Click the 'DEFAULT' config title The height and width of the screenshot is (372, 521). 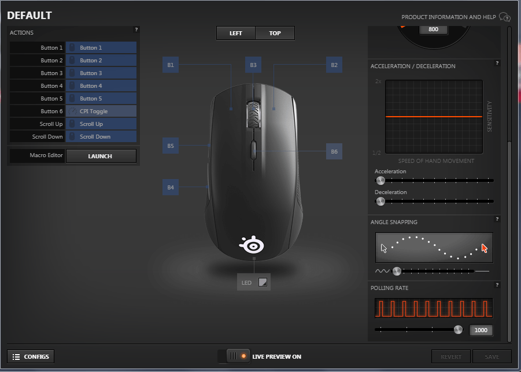(x=29, y=15)
